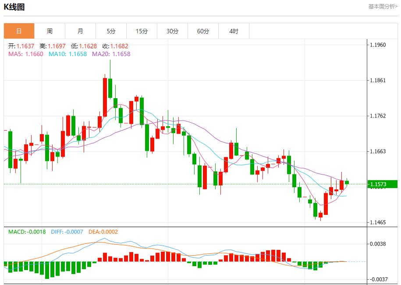
Task: Open the 基本面分析 link
Action: pyautogui.click(x=383, y=7)
